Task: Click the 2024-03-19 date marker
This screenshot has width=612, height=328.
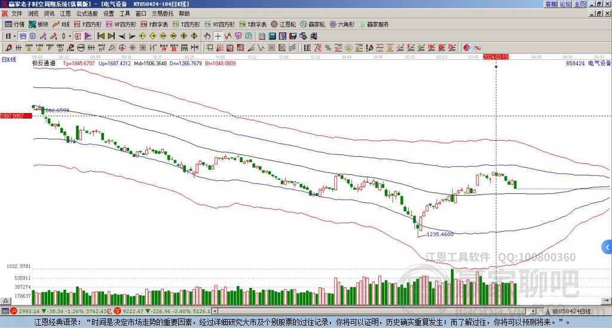Action: pos(495,57)
